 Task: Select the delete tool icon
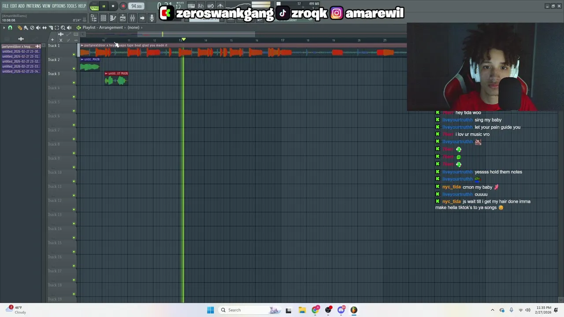[32, 28]
